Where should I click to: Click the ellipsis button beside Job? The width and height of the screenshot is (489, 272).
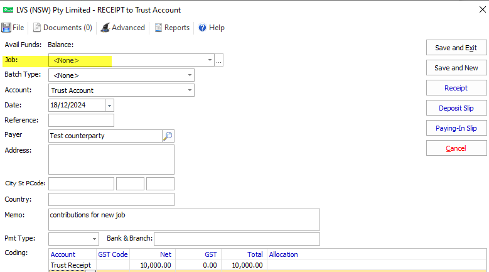click(x=219, y=60)
